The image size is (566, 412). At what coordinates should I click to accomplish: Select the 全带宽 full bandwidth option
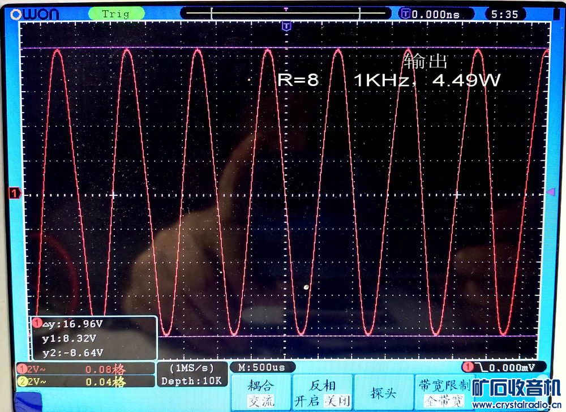444,401
